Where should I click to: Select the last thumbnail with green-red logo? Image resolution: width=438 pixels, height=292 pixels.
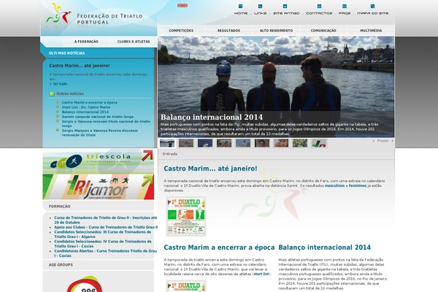click(x=319, y=143)
